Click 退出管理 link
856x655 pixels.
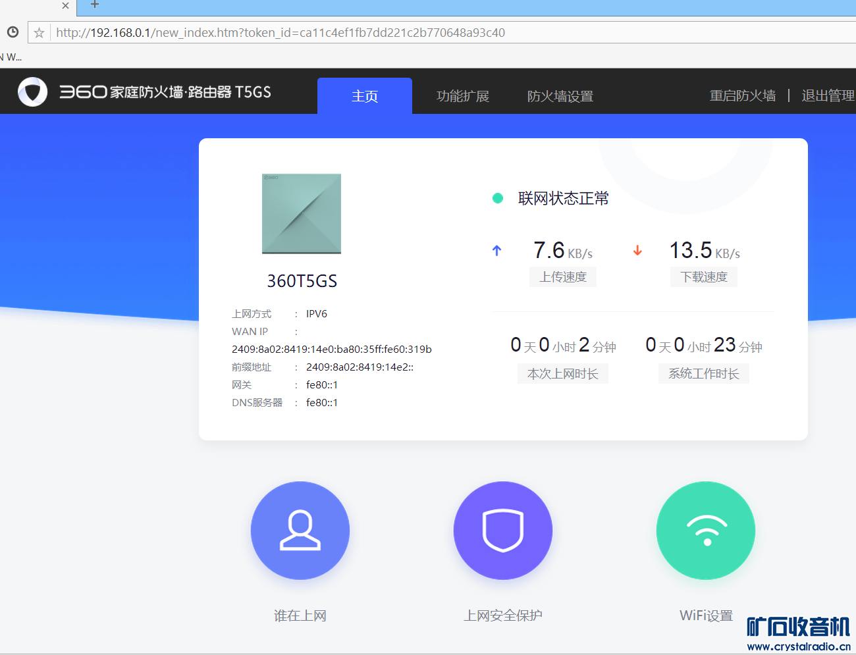tap(828, 95)
